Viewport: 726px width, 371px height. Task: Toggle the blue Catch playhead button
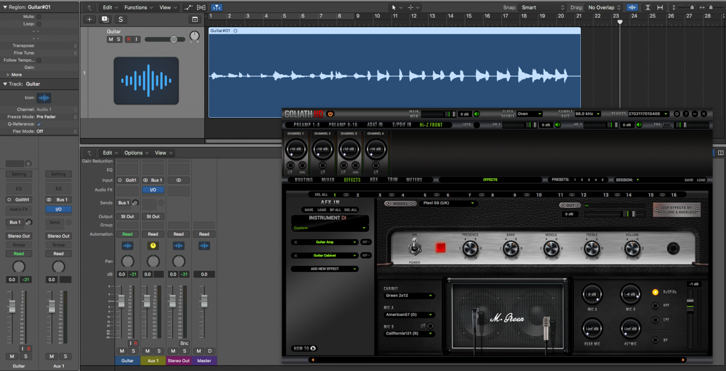[x=217, y=7]
